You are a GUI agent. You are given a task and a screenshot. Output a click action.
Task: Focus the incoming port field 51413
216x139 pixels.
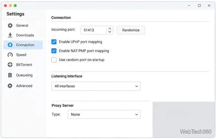tap(93, 30)
